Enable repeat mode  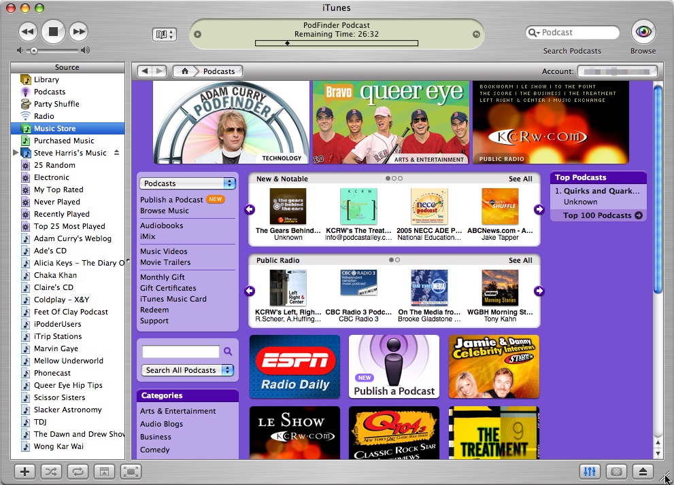tap(77, 471)
